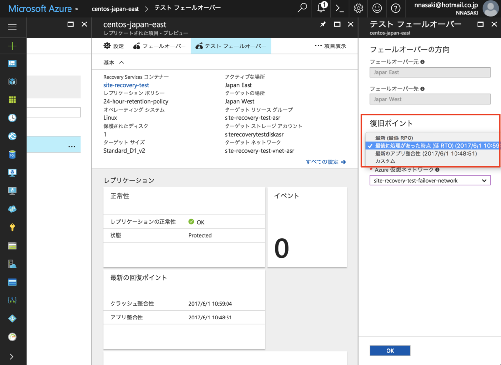Open the help question mark icon
Screen dimensions: 501x365
click(395, 8)
